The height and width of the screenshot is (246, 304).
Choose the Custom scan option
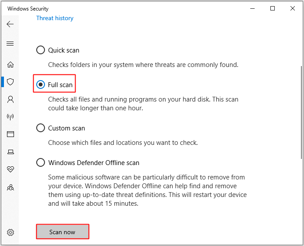coord(41,128)
